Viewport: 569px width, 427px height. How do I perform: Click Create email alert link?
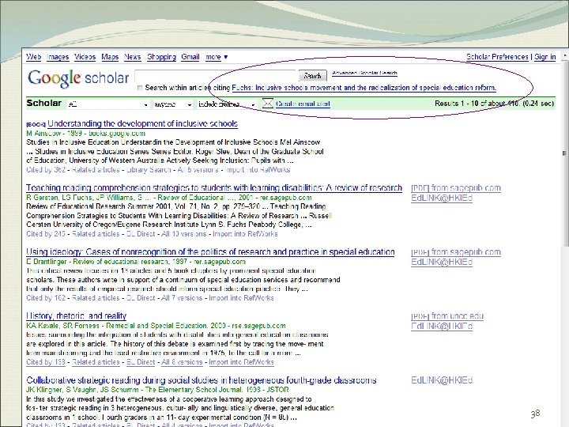(x=303, y=104)
